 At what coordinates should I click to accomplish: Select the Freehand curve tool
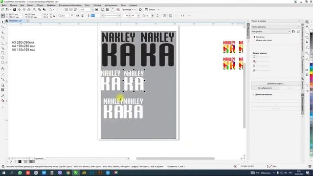click(3, 44)
